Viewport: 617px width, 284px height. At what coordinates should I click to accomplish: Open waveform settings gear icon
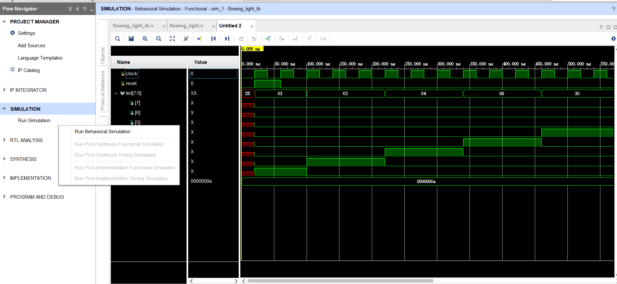[613, 39]
